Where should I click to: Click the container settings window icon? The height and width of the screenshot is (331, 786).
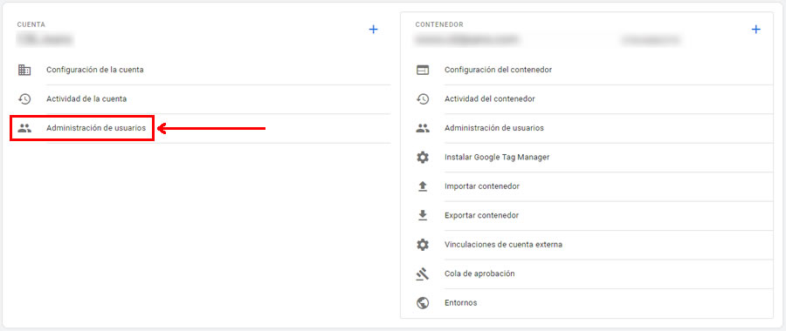pos(423,70)
